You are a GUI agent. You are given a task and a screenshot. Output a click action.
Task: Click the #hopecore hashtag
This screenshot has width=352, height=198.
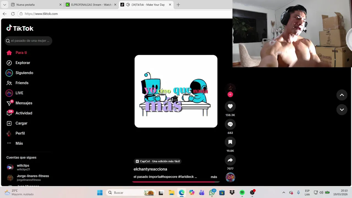[x=169, y=177]
